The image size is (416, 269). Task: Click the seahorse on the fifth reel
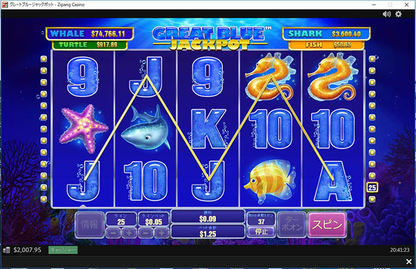(333, 77)
